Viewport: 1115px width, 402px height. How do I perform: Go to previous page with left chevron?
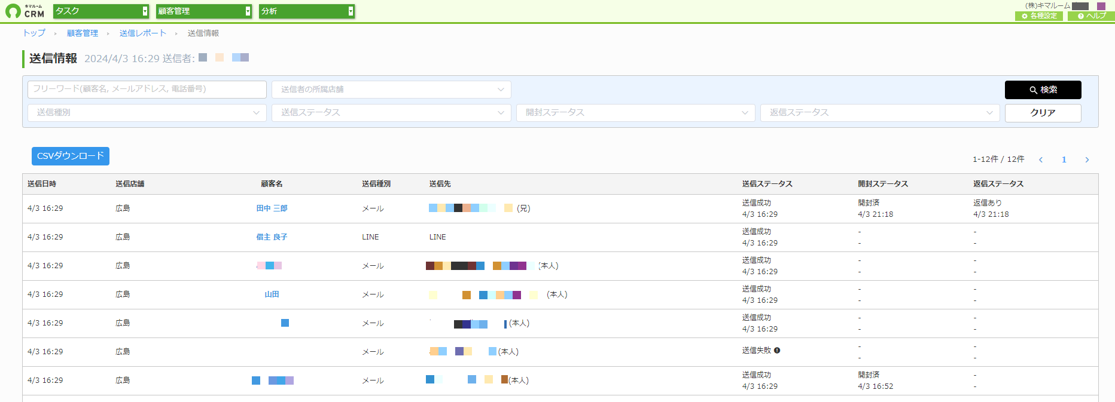click(x=1041, y=159)
